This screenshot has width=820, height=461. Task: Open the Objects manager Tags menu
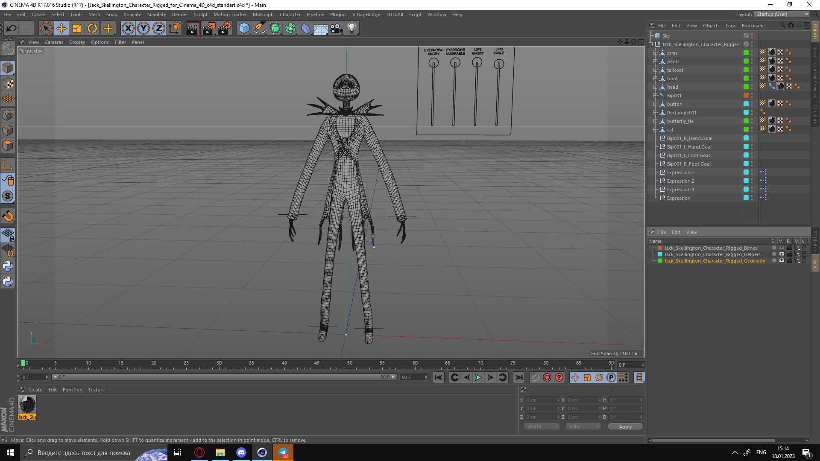tap(730, 26)
